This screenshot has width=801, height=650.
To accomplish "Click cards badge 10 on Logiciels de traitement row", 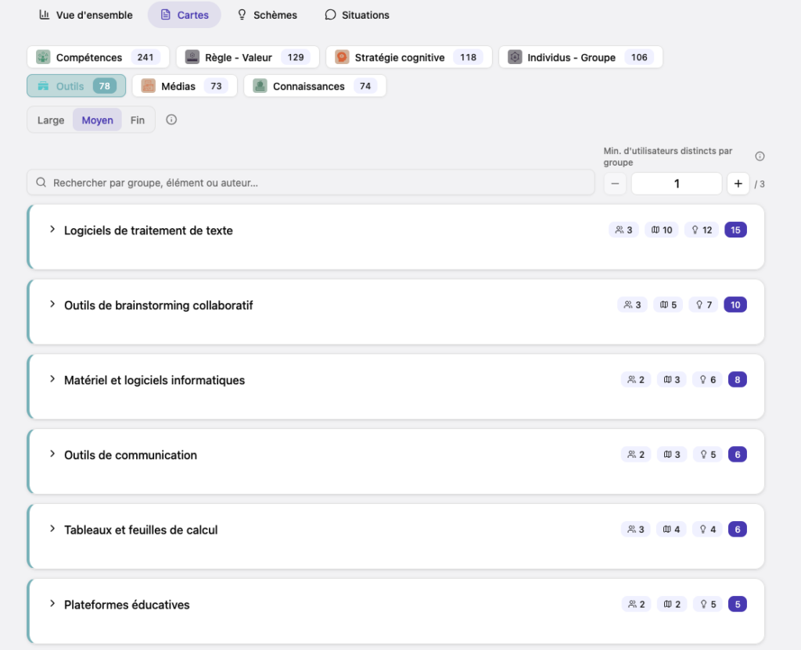I will (662, 230).
